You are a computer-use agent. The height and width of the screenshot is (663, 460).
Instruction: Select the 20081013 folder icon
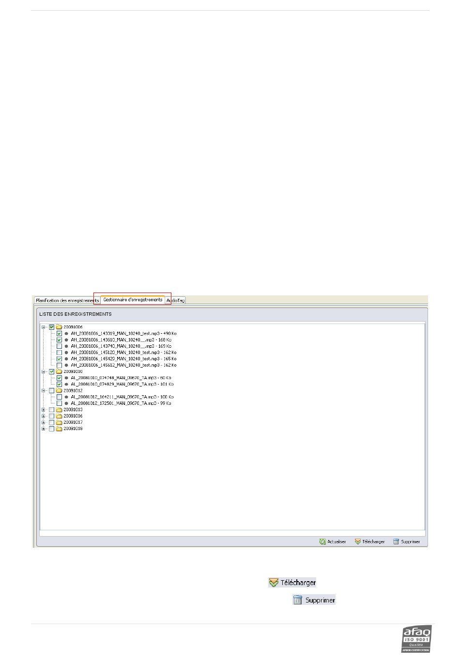tap(59, 410)
